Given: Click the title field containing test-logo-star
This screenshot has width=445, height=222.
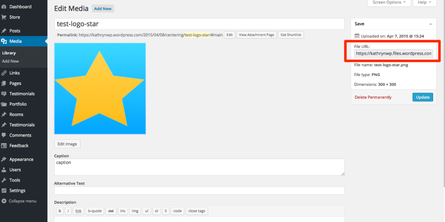Looking at the screenshot, I should coord(199,24).
